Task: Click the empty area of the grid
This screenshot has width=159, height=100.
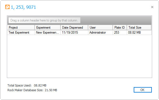Action: pos(79,56)
